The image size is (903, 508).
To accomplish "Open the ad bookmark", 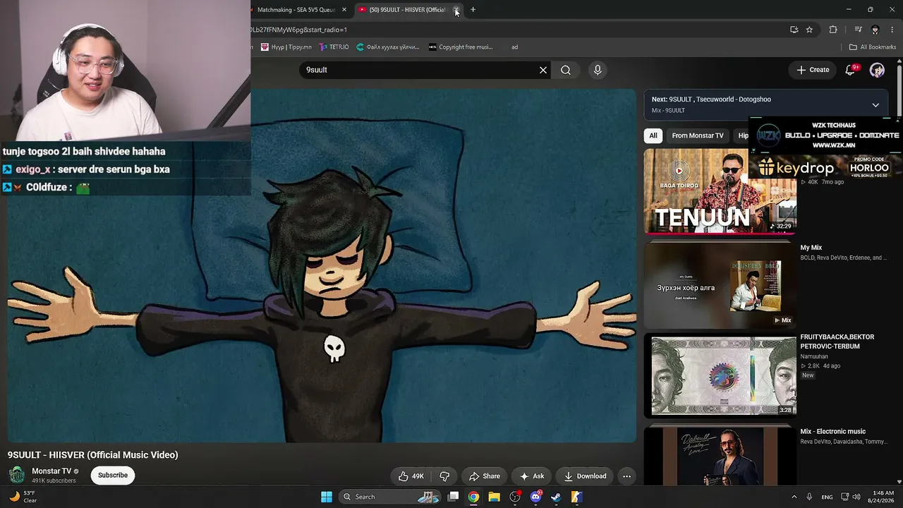I will (x=514, y=47).
